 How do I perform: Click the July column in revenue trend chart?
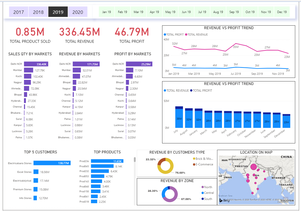[179, 118]
